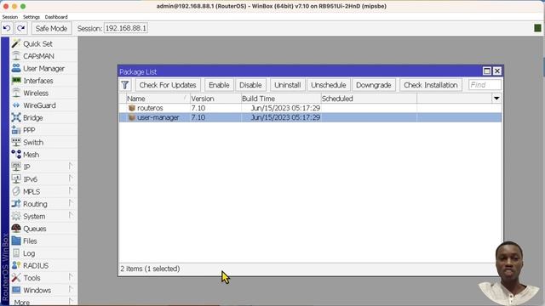545x306 pixels.
Task: Open the Session menu
Action: (x=9, y=17)
